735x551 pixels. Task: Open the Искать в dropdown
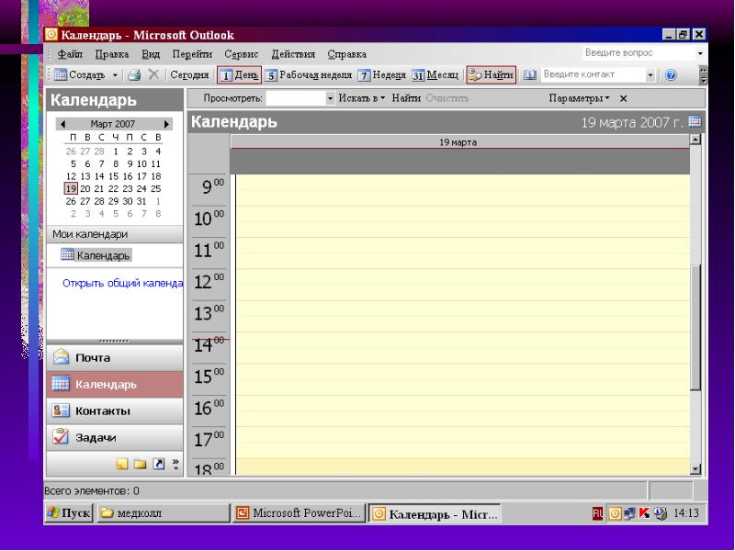click(x=361, y=98)
